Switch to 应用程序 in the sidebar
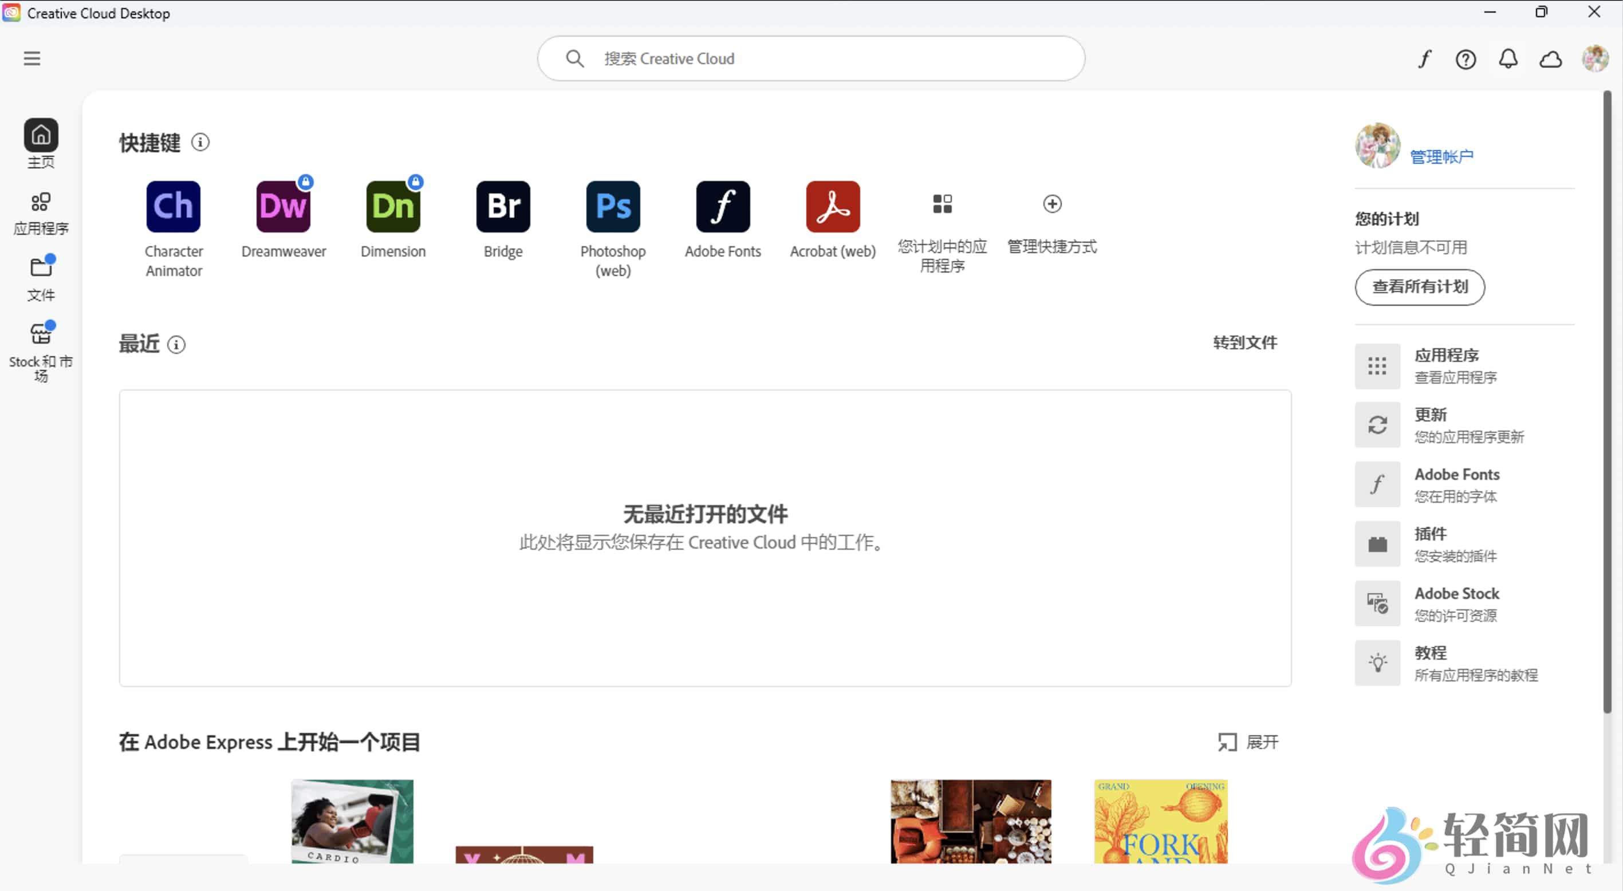 [x=40, y=213]
